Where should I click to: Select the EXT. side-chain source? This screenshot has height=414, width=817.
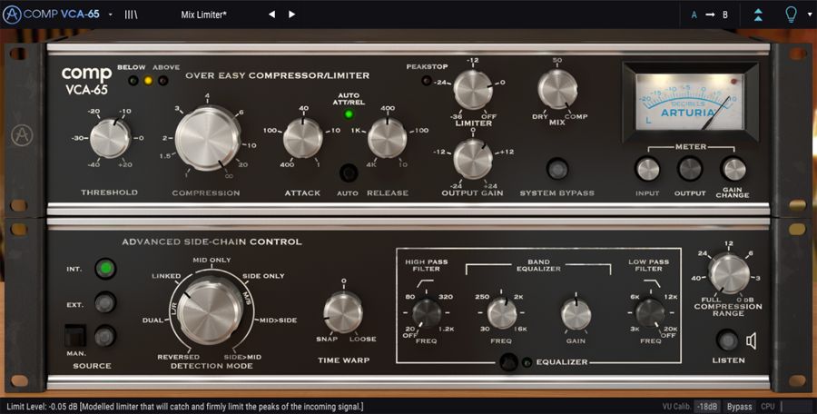coord(106,302)
